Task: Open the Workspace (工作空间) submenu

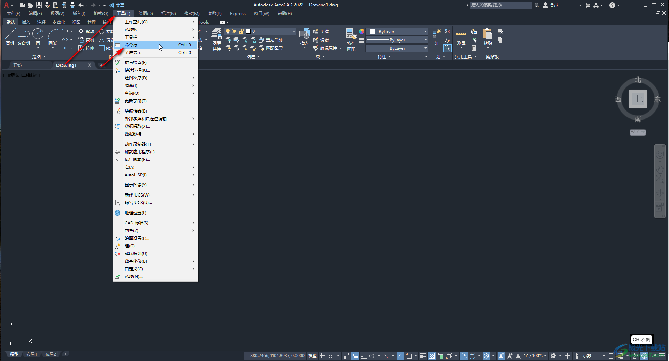Action: (x=155, y=22)
